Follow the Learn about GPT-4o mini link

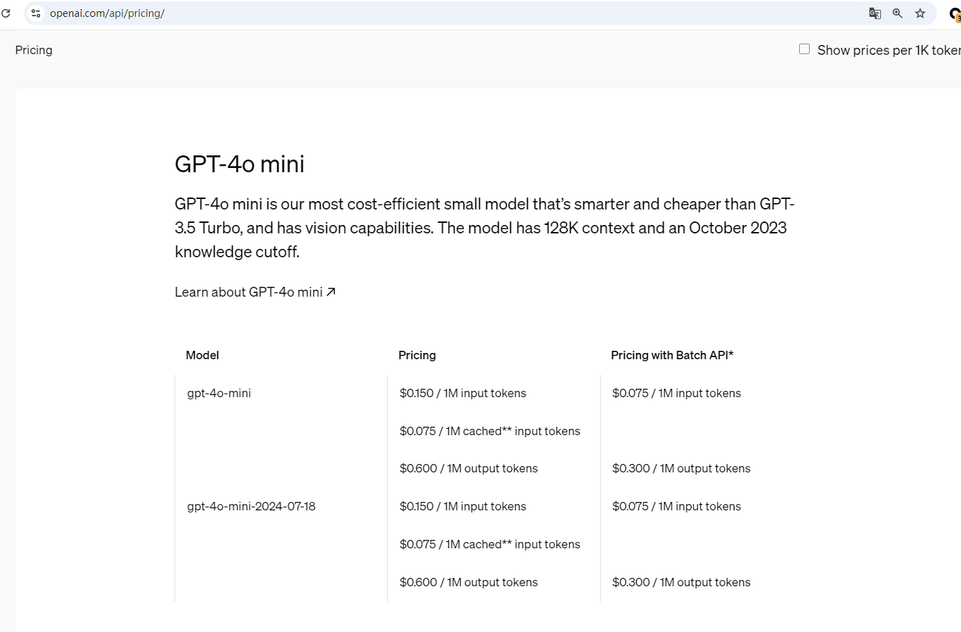click(x=248, y=292)
